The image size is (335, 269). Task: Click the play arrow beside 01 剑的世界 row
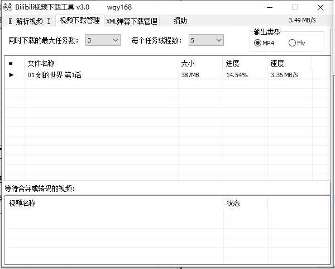[11, 75]
